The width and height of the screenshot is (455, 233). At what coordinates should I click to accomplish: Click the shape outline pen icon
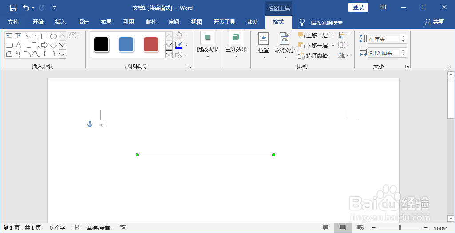[179, 45]
